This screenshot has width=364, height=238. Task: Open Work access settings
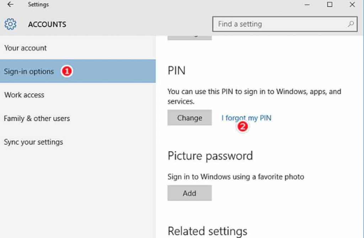tap(24, 95)
